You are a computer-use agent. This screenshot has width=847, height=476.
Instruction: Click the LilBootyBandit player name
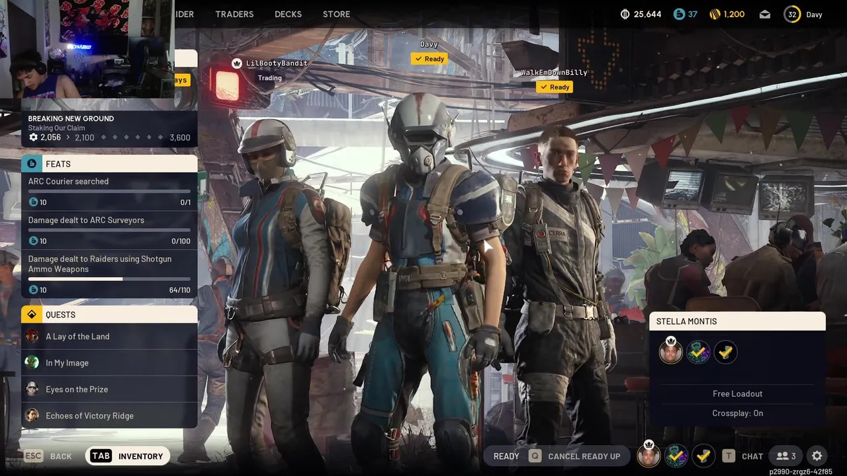(x=277, y=63)
